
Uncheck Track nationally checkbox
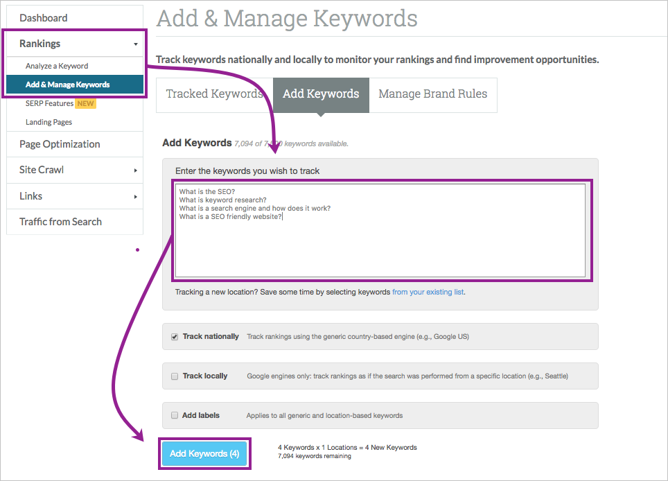pos(175,337)
